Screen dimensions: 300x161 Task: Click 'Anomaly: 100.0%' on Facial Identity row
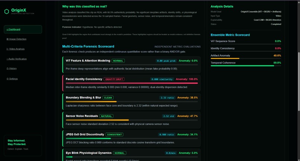point(187,79)
